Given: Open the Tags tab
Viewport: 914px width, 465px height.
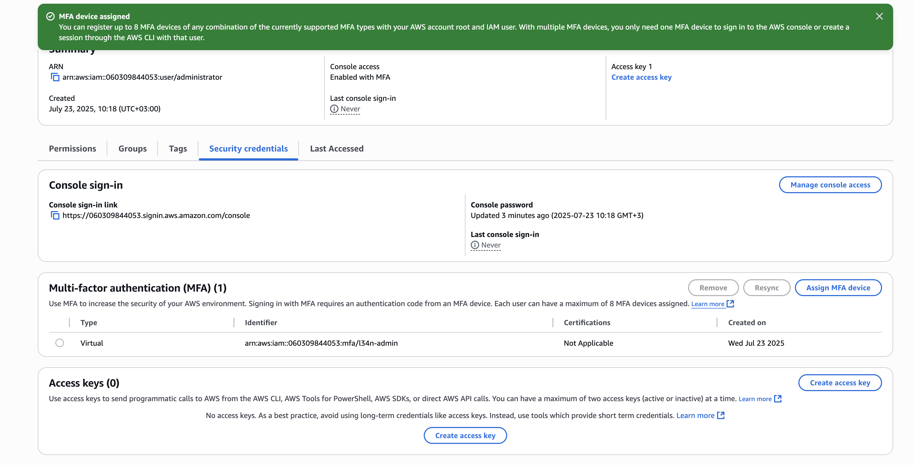Looking at the screenshot, I should pyautogui.click(x=178, y=149).
